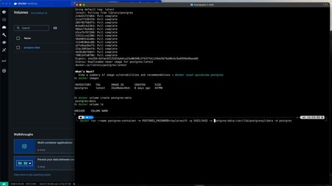332x186 pixels.
Task: Click the 'VOLUME NAME' header in terminal
Action: (x=99, y=111)
